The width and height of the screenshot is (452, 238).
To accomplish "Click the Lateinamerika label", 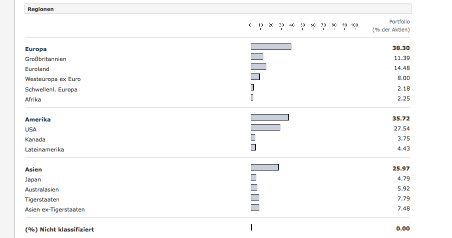I will [45, 149].
